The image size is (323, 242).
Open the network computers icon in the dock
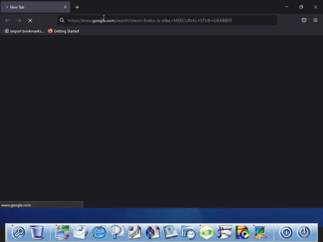click(x=63, y=232)
